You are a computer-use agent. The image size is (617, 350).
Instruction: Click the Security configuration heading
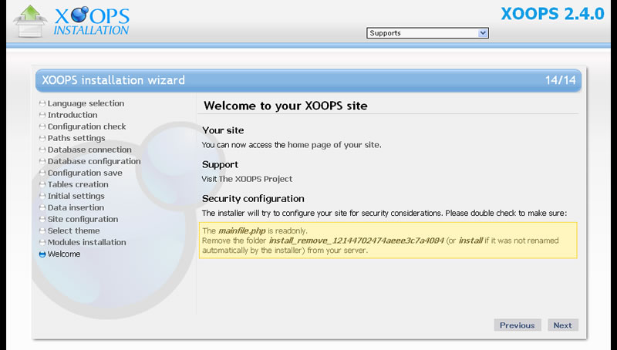click(x=253, y=199)
